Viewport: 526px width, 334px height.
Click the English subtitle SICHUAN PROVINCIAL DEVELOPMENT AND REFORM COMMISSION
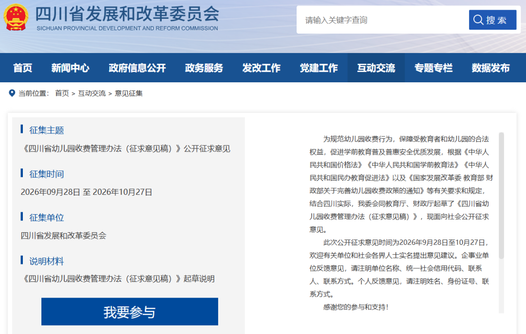(127, 29)
